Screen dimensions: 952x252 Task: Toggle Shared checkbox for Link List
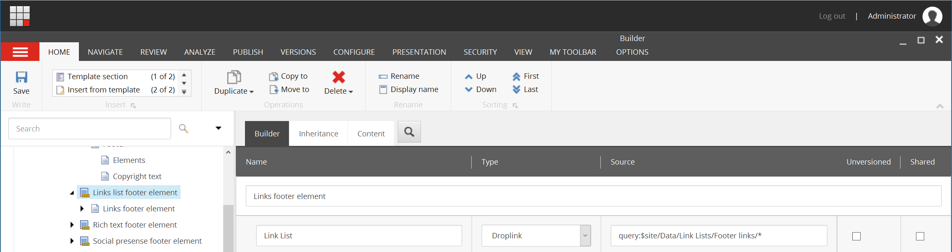[920, 236]
